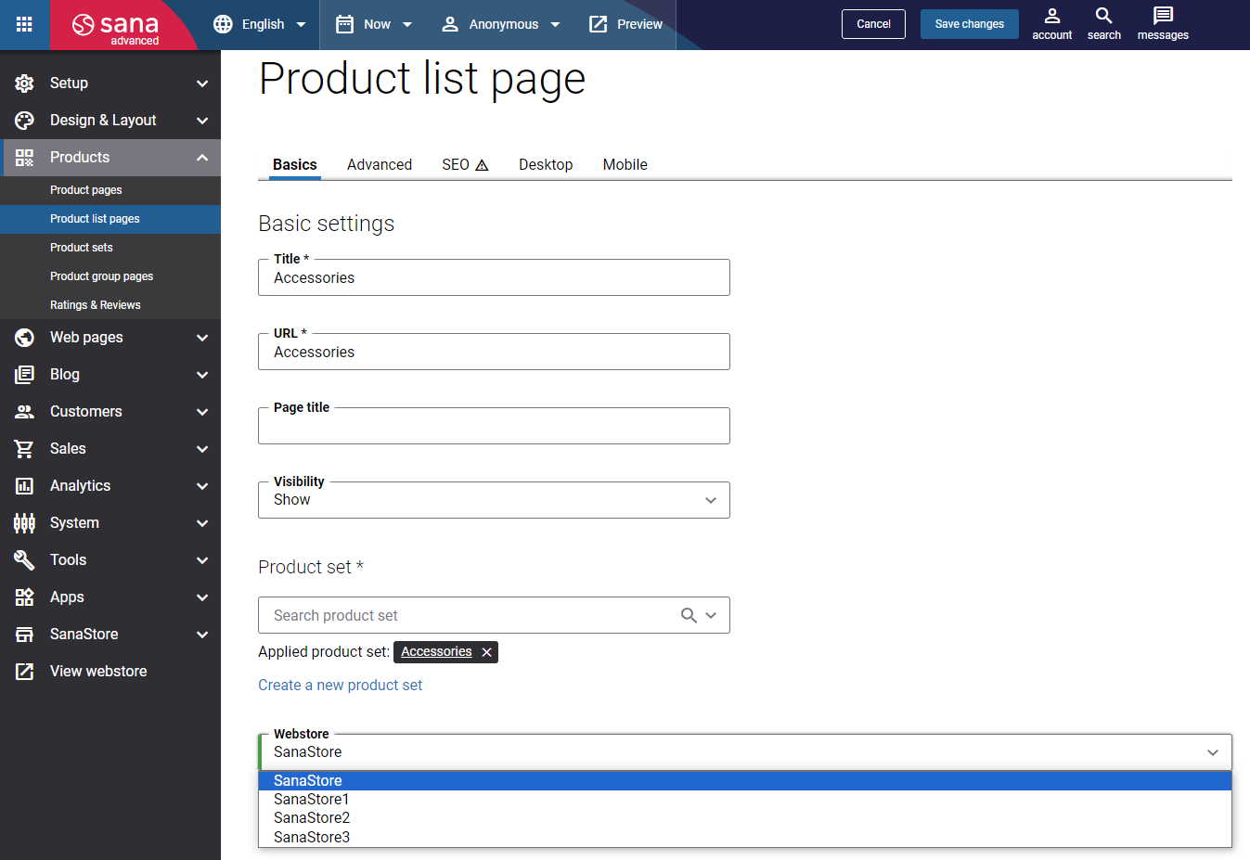Click the Sana advanced logo
1250x860 pixels.
click(x=116, y=27)
